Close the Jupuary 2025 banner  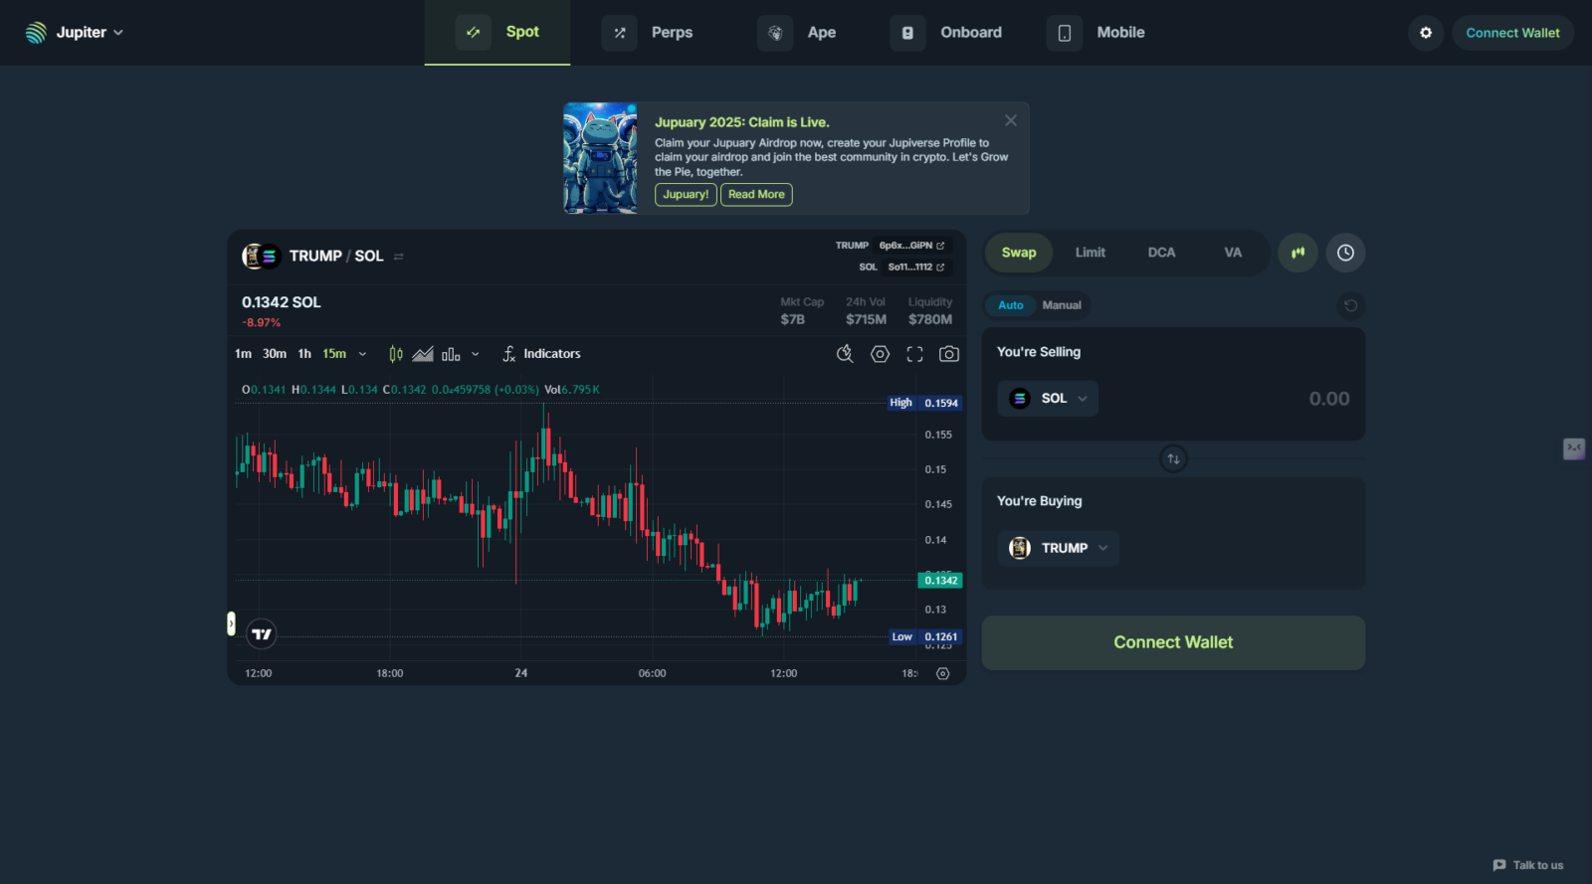pos(1011,120)
